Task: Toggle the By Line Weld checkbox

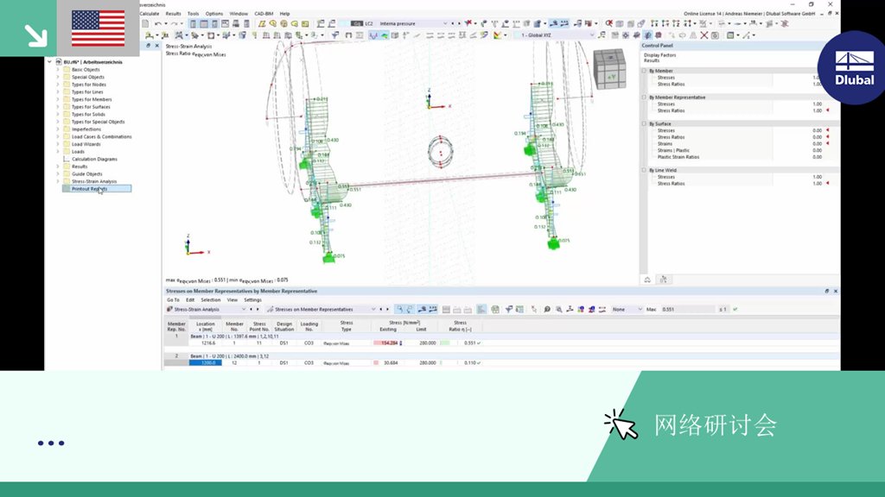Action: pos(644,170)
